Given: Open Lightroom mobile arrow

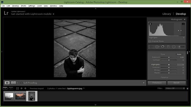Looking at the screenshot, I should coord(54,14).
